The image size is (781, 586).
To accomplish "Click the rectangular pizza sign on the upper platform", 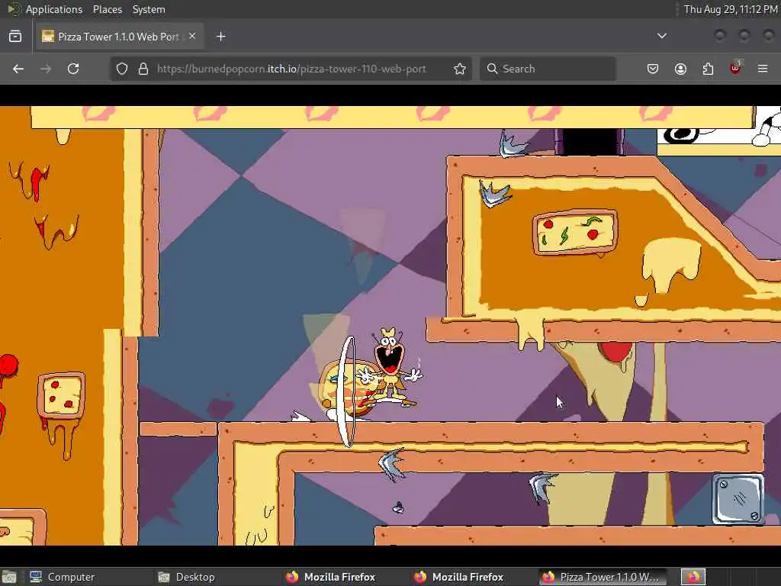I will [575, 233].
